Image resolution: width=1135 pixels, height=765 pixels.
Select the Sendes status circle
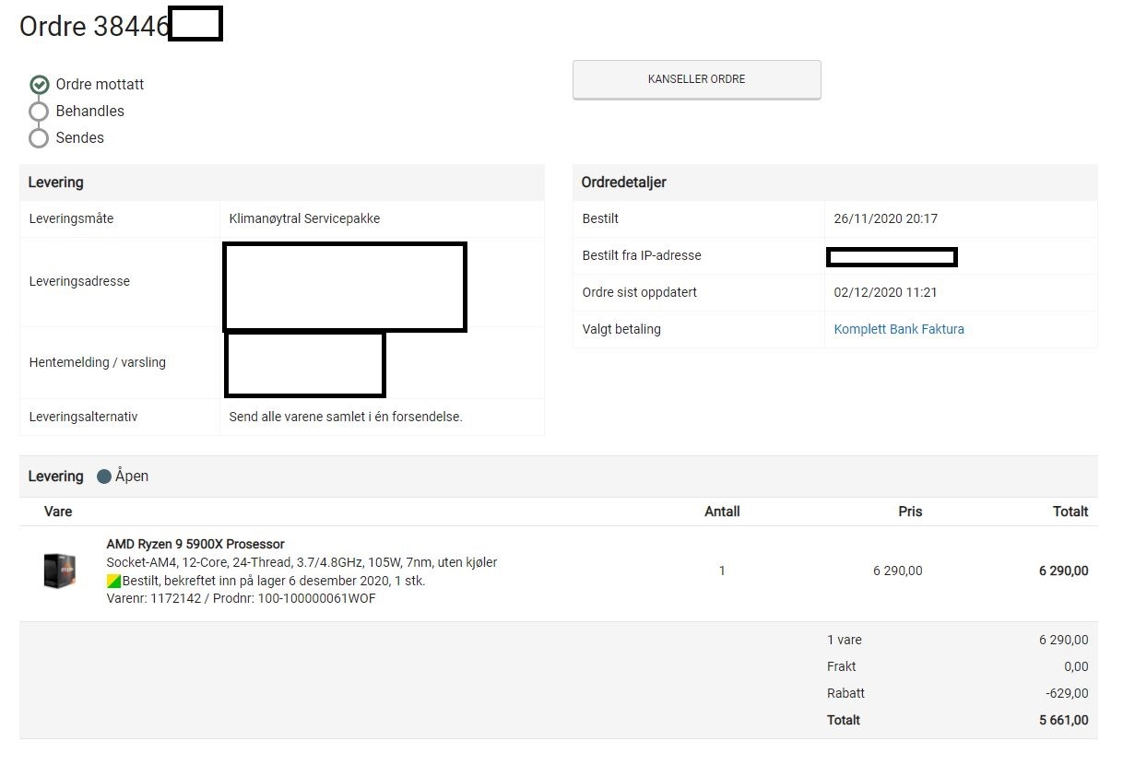39,138
